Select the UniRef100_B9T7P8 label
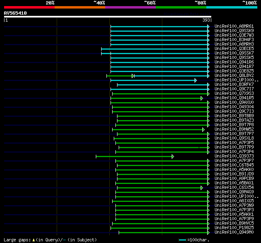261x243 pixels. click(x=234, y=125)
